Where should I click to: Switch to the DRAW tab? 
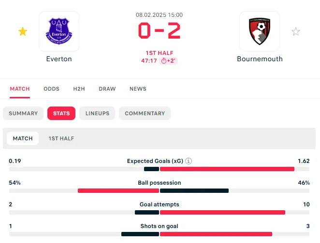[x=107, y=89]
